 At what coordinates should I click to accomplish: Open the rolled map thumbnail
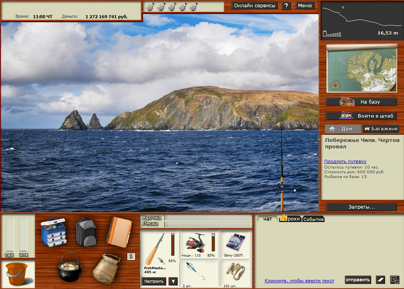point(361,69)
